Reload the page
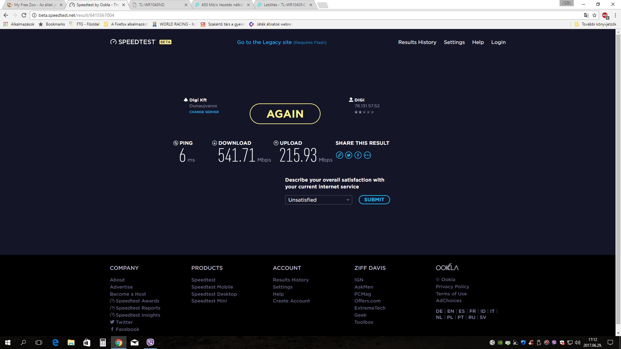This screenshot has width=621, height=349. click(x=24, y=15)
